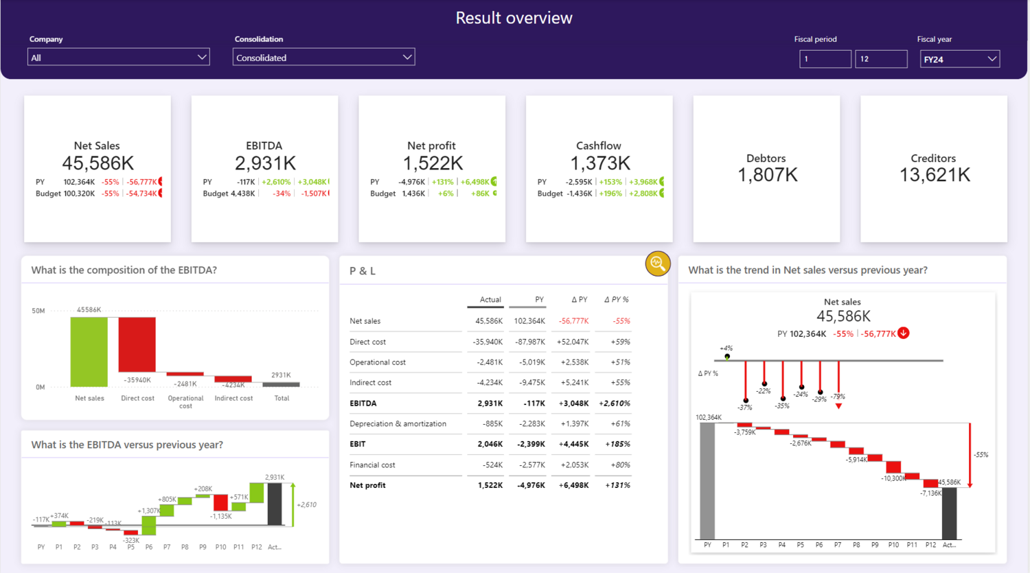Select the Net profit row label in table
This screenshot has width=1030, height=573.
click(x=367, y=485)
